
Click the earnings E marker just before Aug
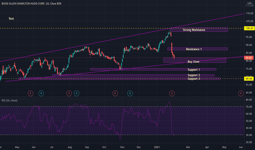click(69, 93)
